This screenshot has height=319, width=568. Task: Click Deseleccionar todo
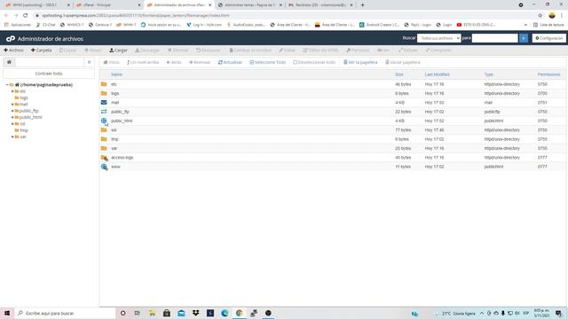pos(314,62)
